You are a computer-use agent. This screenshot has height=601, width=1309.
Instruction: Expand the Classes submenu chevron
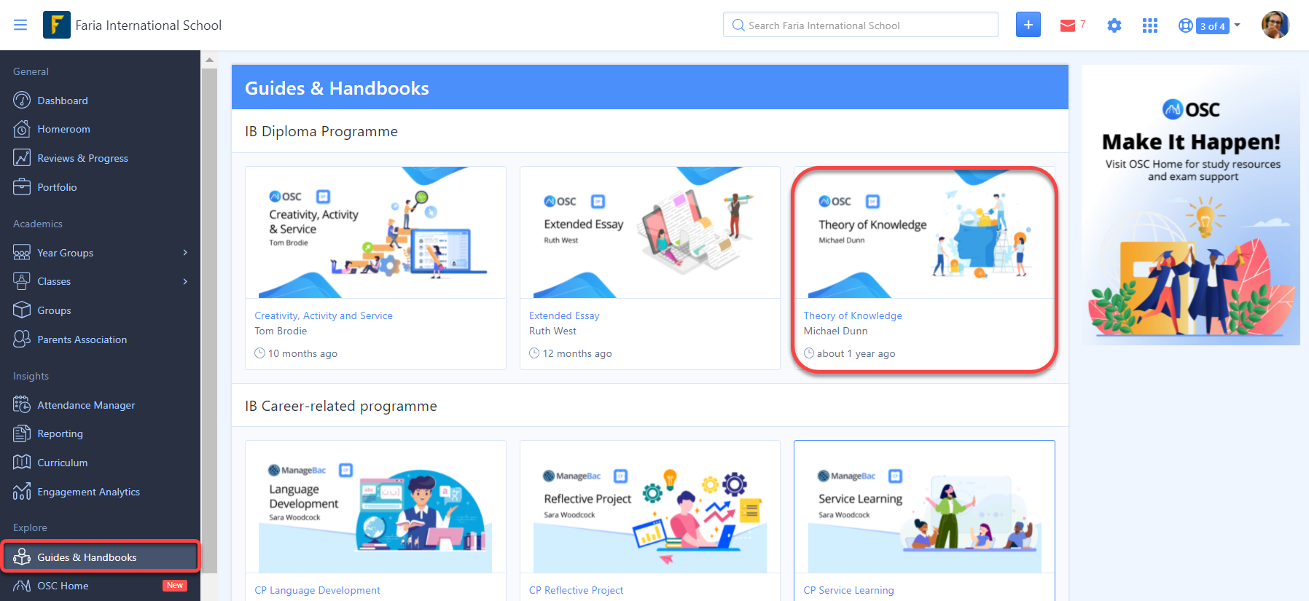point(185,281)
